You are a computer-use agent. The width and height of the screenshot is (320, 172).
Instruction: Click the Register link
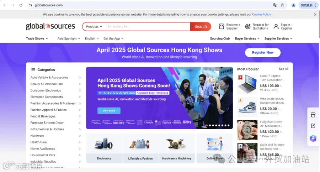[286, 28]
